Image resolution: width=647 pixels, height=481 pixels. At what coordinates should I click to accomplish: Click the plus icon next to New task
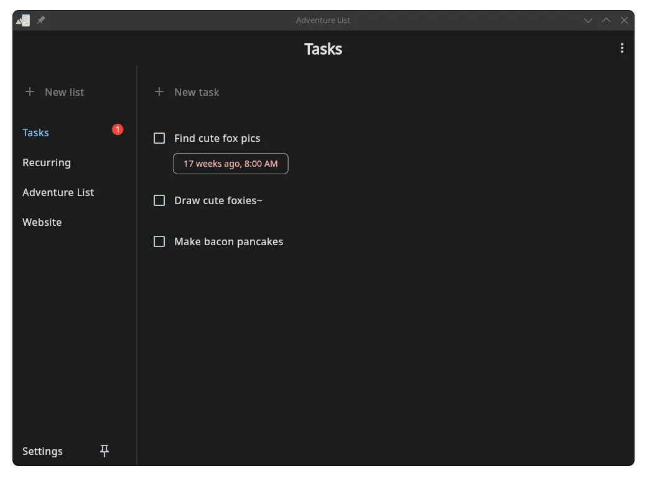click(159, 91)
